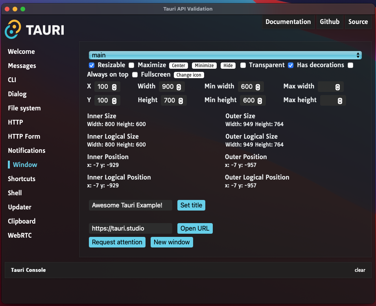Open the HTTP Form section
Viewport: 376px width, 306px height.
click(x=24, y=136)
